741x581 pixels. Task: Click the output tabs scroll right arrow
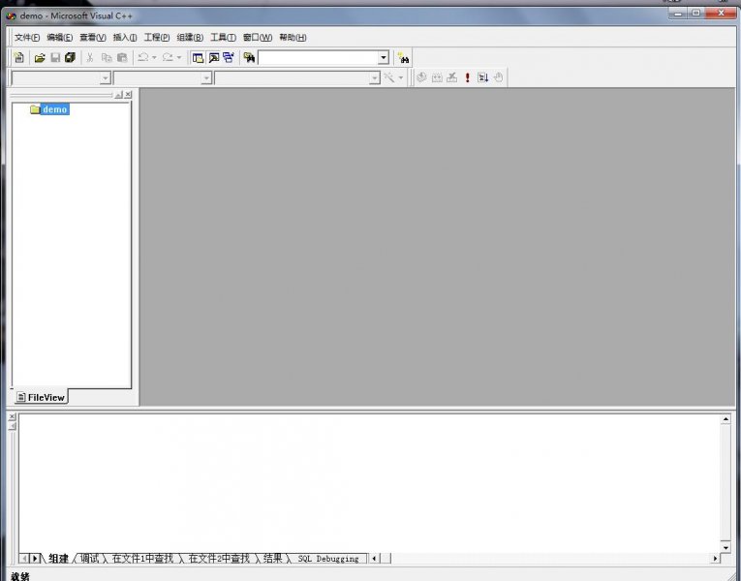[34, 559]
